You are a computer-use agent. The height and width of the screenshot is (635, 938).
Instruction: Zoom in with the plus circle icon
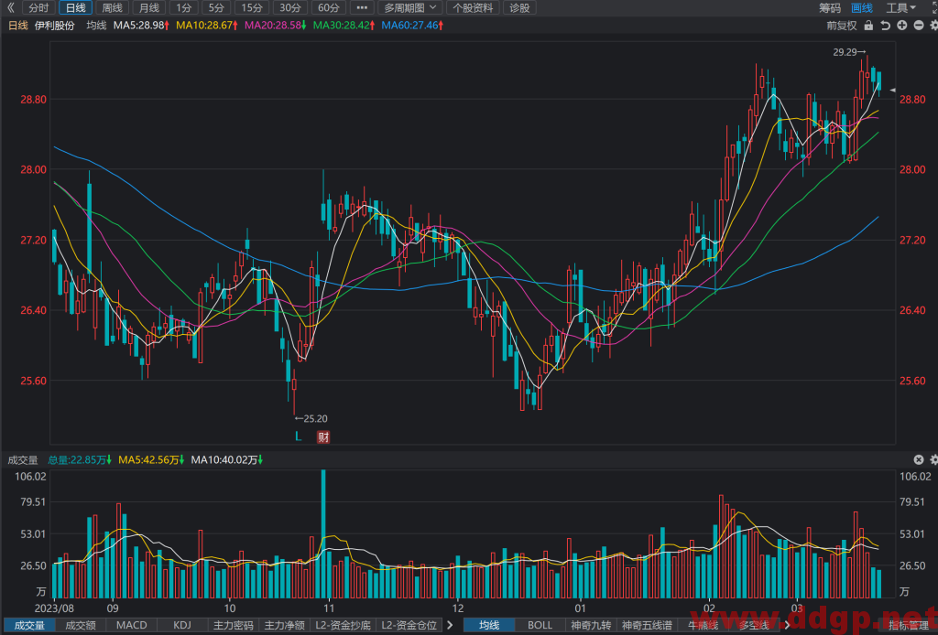tap(901, 25)
